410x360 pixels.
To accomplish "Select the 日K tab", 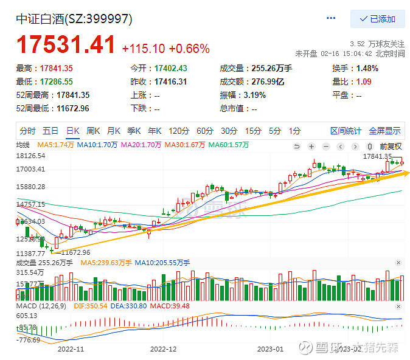I will (72, 131).
